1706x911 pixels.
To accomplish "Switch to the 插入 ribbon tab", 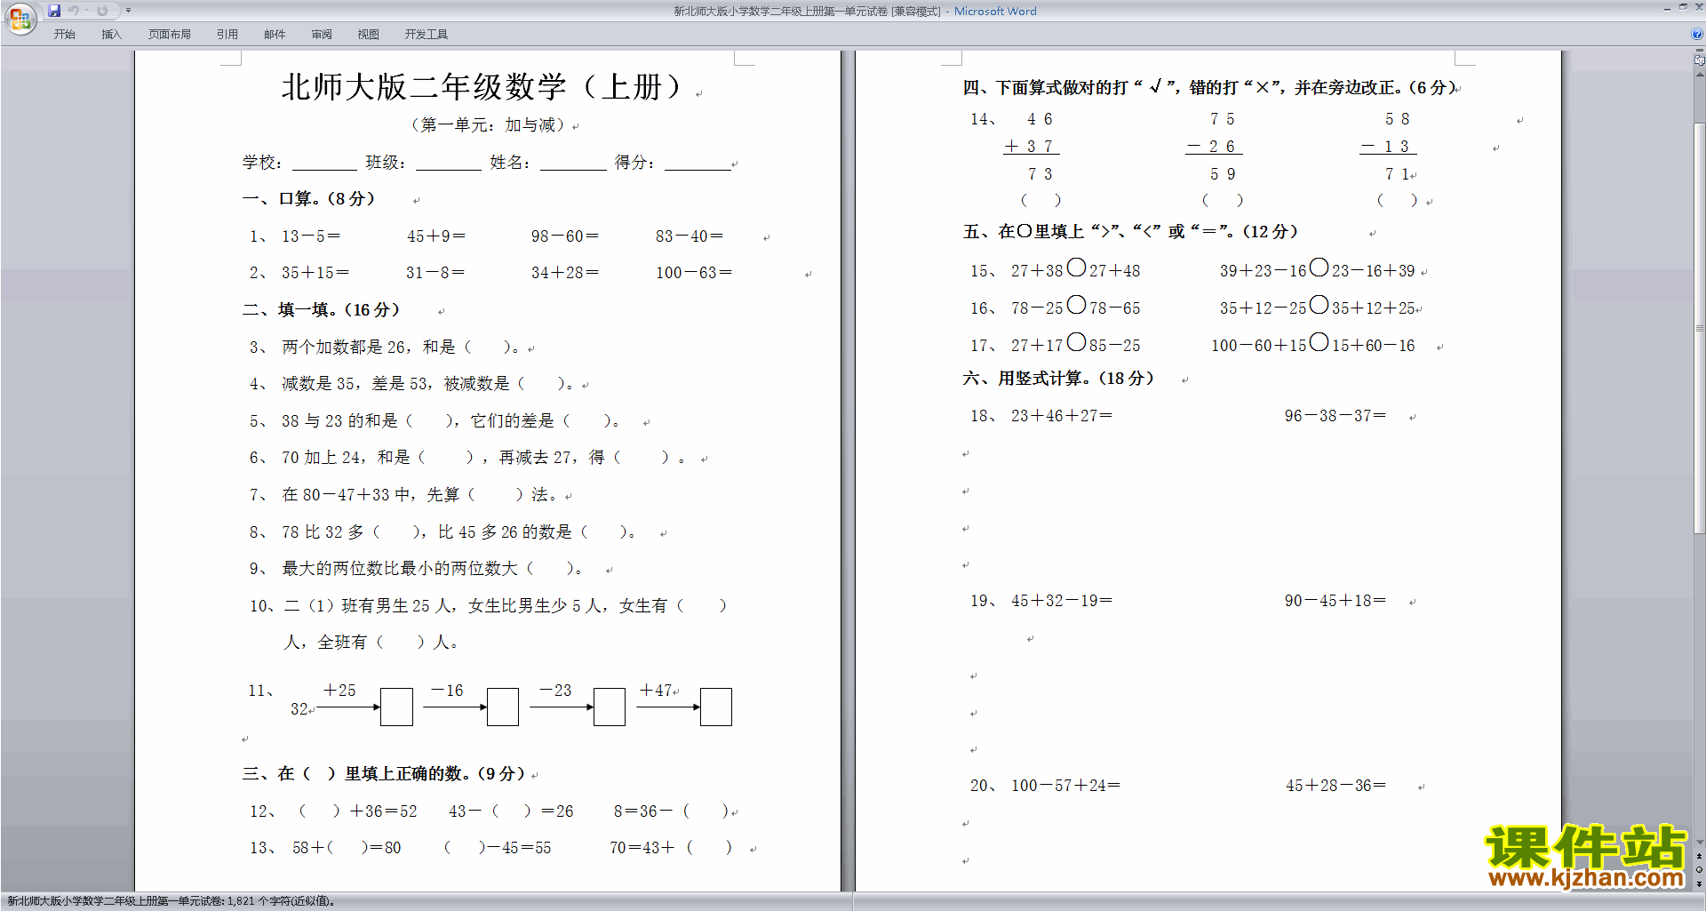I will 111,35.
